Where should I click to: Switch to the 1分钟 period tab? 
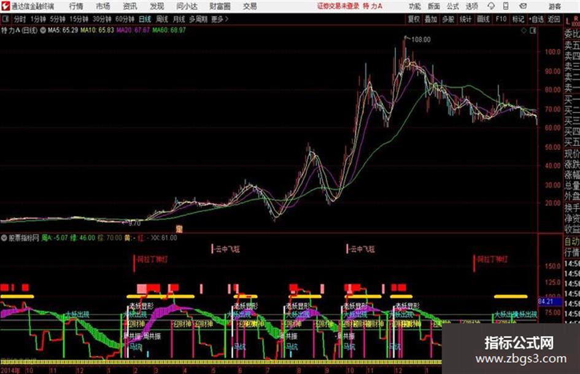38,19
